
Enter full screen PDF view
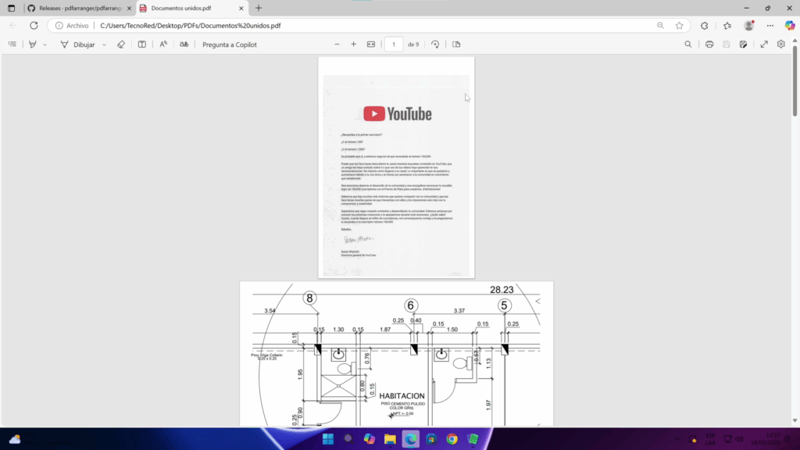(x=764, y=45)
